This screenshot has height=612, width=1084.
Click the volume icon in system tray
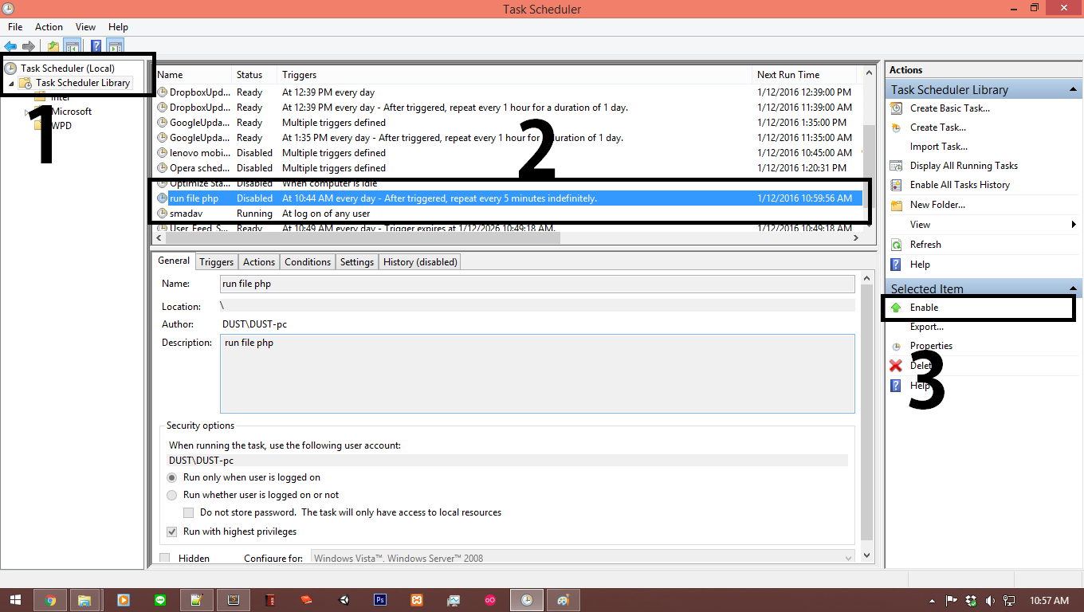989,600
